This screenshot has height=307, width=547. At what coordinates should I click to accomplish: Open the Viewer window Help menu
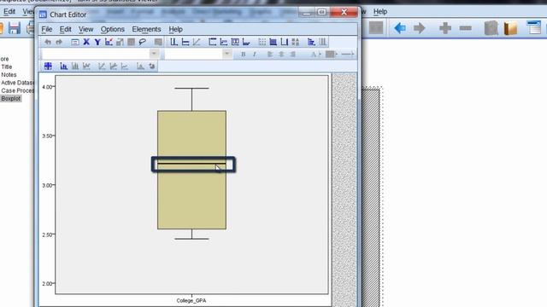pos(380,11)
